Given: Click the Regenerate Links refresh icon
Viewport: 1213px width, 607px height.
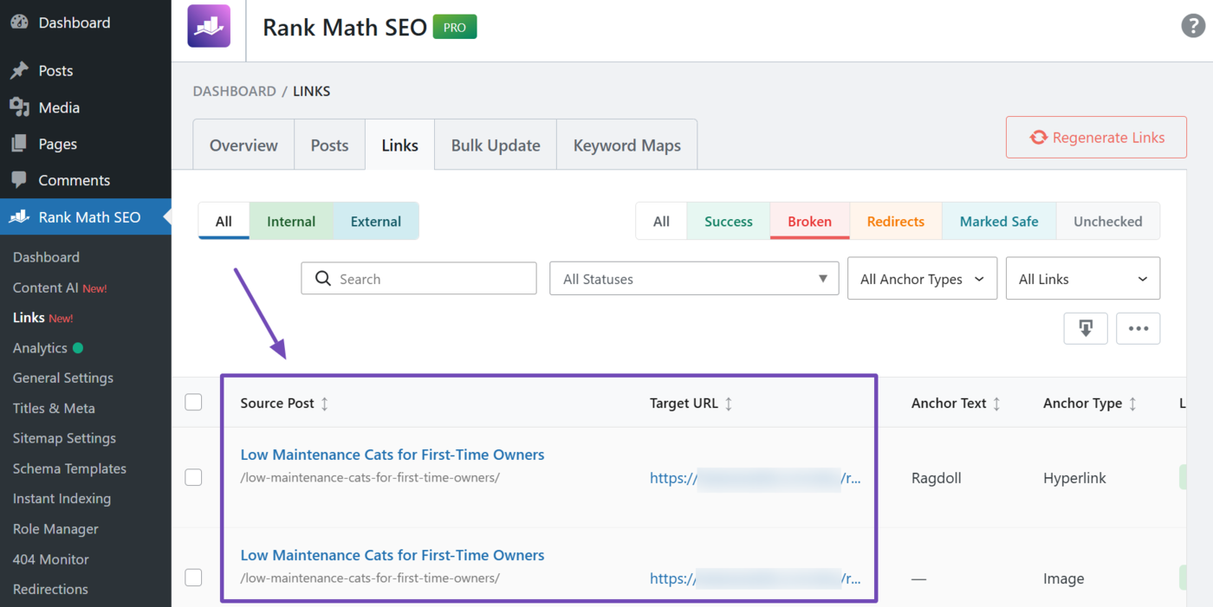Looking at the screenshot, I should pyautogui.click(x=1037, y=136).
